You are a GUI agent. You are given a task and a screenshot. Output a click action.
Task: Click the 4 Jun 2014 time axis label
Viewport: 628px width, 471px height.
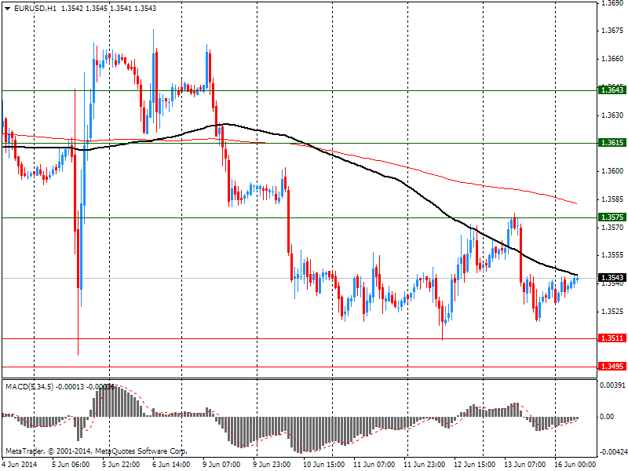pos(20,465)
